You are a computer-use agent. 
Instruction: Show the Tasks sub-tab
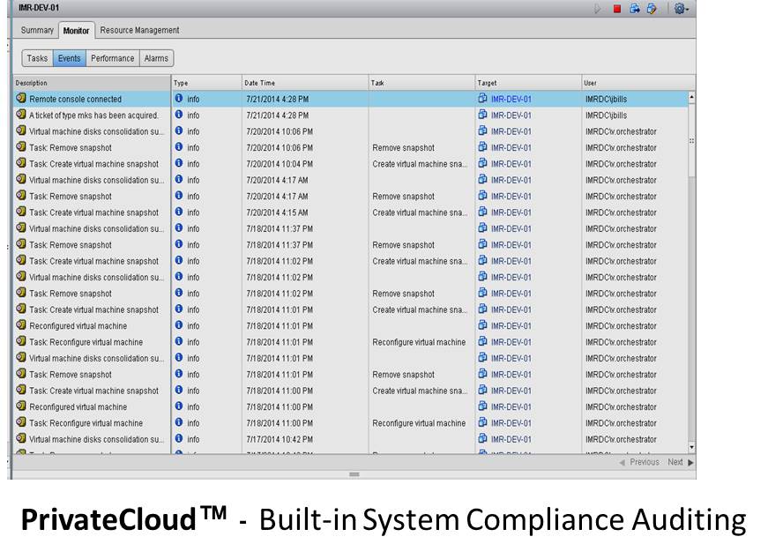coord(37,58)
